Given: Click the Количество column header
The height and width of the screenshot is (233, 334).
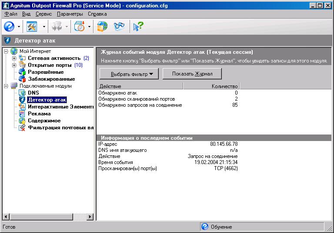Looking at the screenshot, I should 211,86.
